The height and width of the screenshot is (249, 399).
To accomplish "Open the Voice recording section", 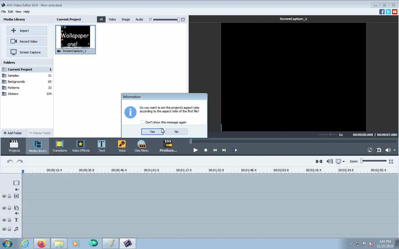I will (122, 146).
